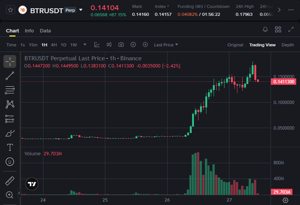Select the Fibonacci retracement tool
Viewport: 300px width, 205px height.
[x=10, y=90]
